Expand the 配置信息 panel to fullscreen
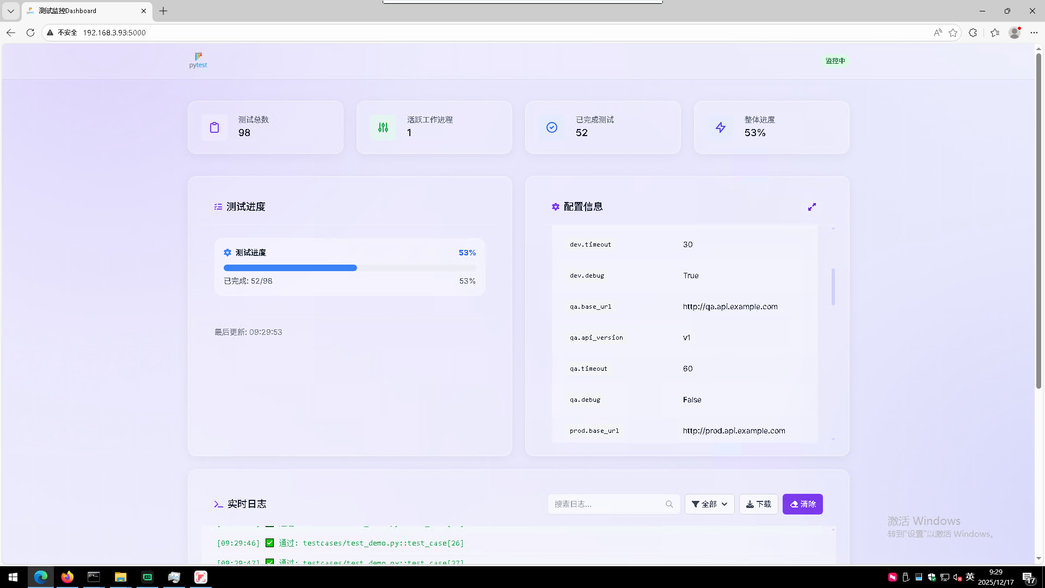The width and height of the screenshot is (1045, 588). point(812,207)
